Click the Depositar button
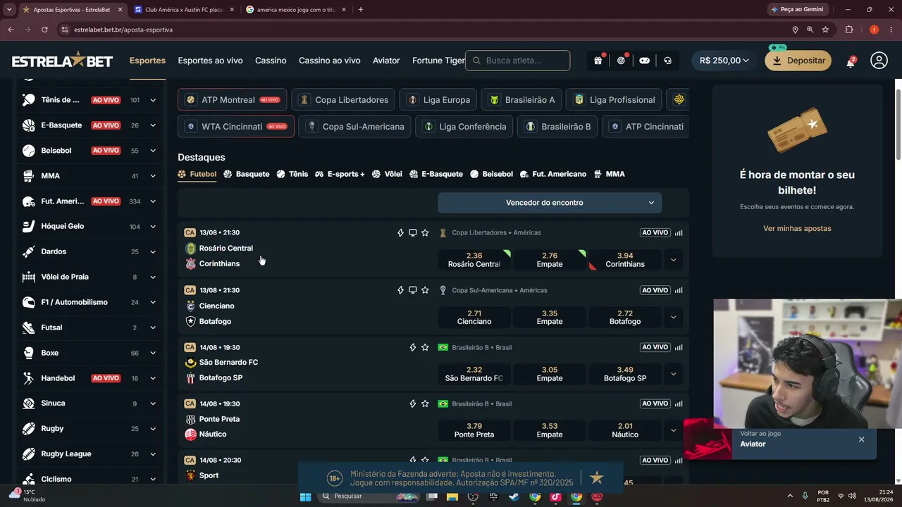The image size is (902, 507). tap(798, 61)
